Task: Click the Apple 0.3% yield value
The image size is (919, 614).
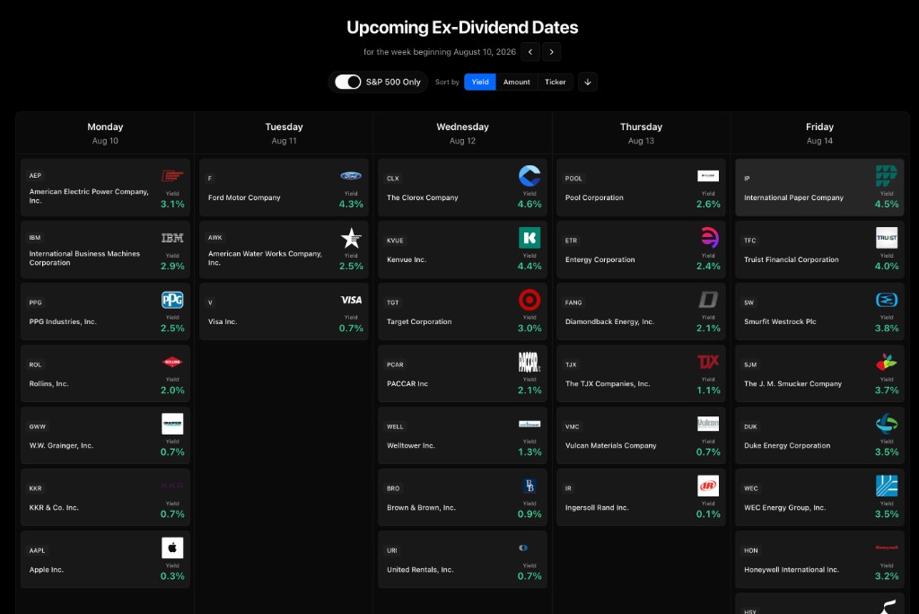Action: (x=172, y=576)
